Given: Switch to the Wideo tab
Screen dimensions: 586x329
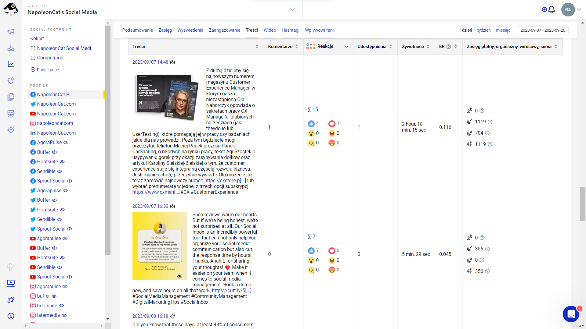Looking at the screenshot, I should click(x=270, y=30).
